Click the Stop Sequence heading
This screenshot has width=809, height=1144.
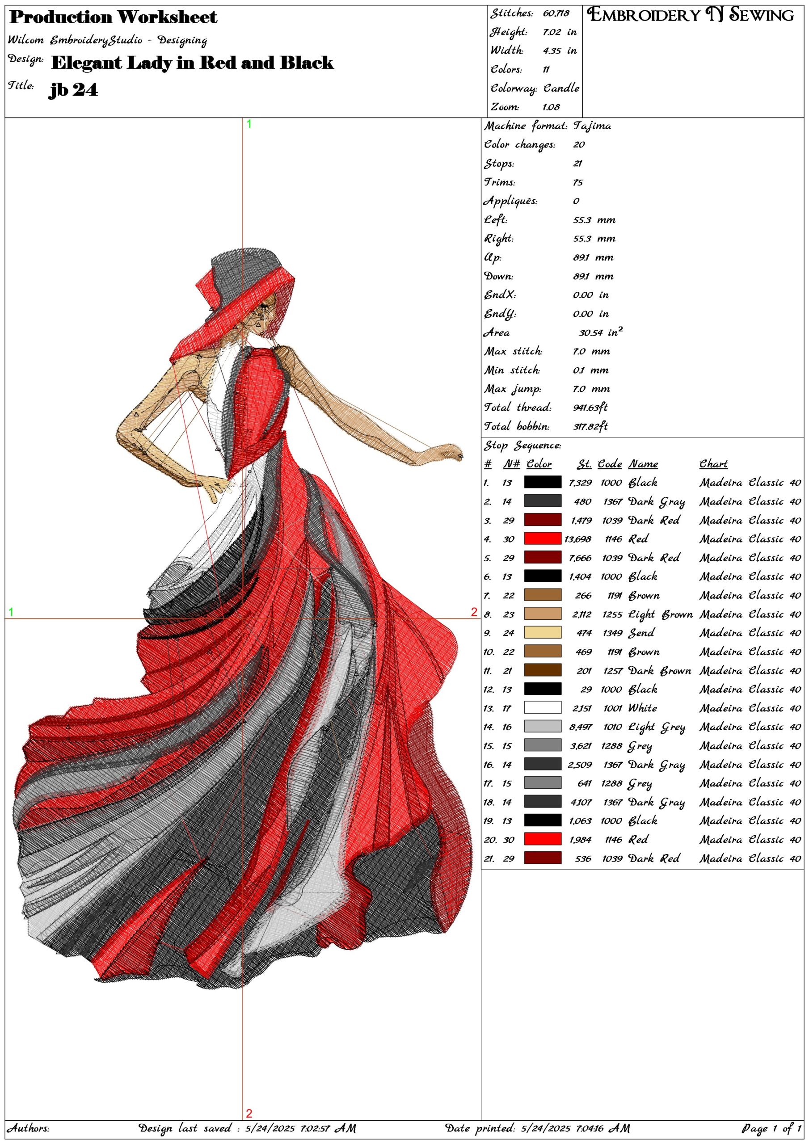(x=522, y=446)
